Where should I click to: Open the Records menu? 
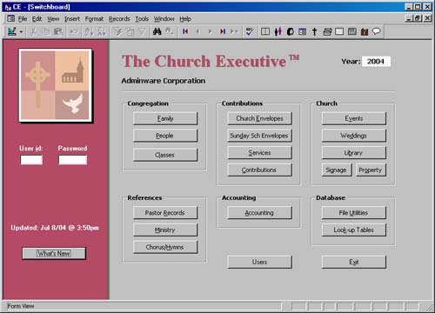click(x=119, y=19)
